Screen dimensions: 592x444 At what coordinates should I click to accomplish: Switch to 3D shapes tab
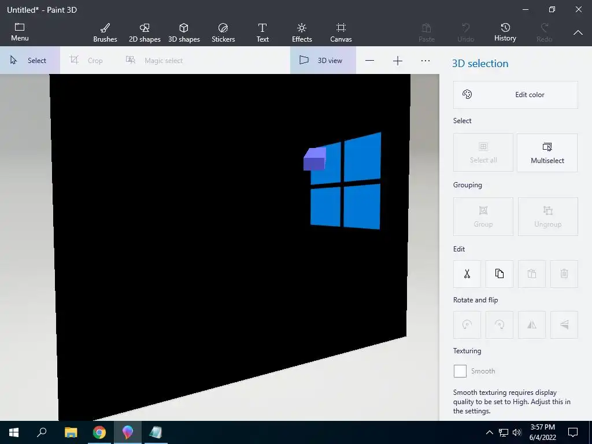(184, 32)
